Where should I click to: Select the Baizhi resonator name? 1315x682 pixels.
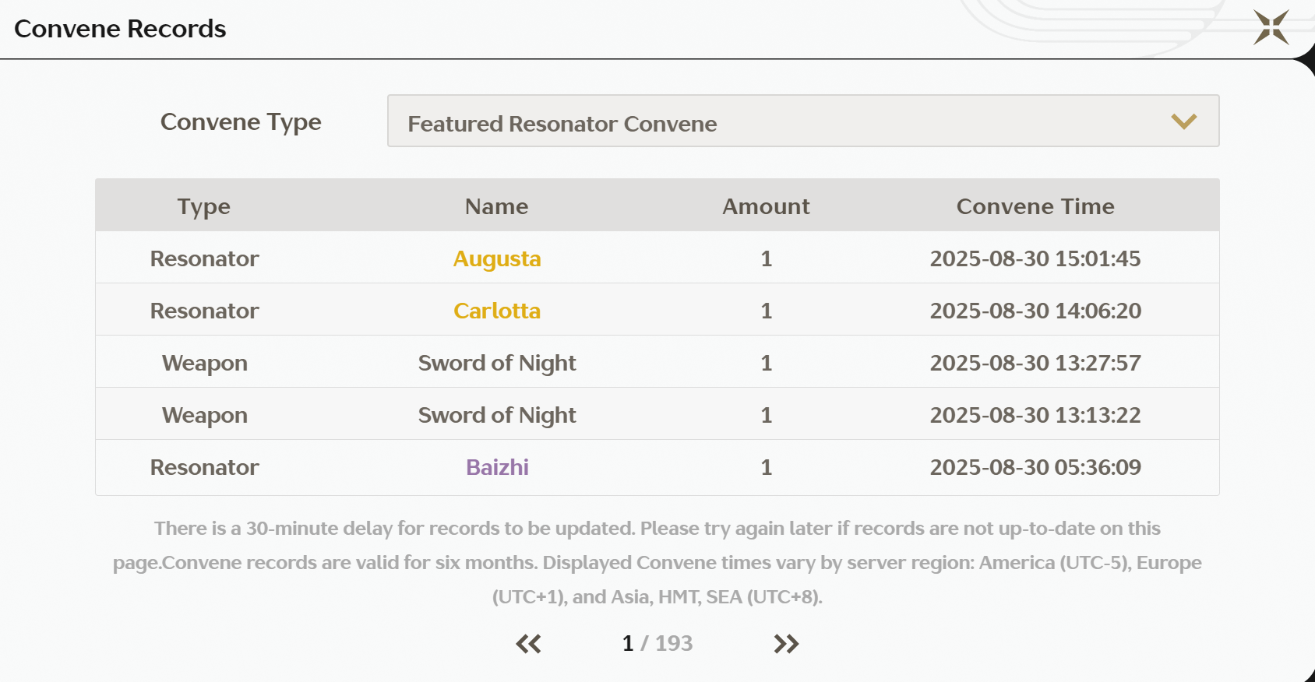497,467
